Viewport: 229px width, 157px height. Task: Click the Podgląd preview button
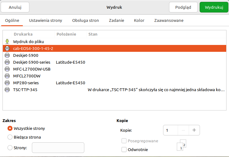pyautogui.click(x=183, y=7)
